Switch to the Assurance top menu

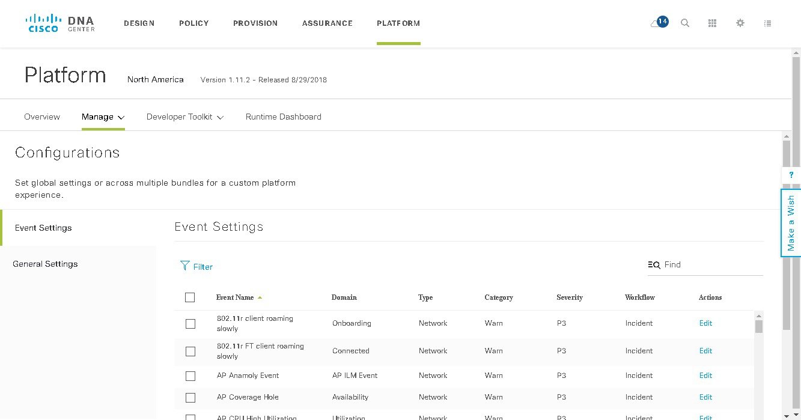pyautogui.click(x=327, y=23)
